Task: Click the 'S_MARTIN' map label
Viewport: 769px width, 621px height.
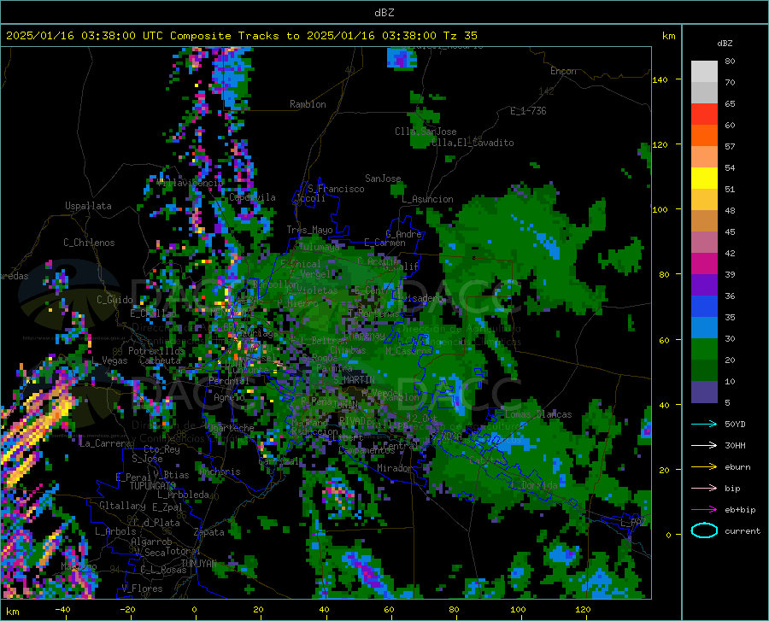Action: [x=354, y=380]
